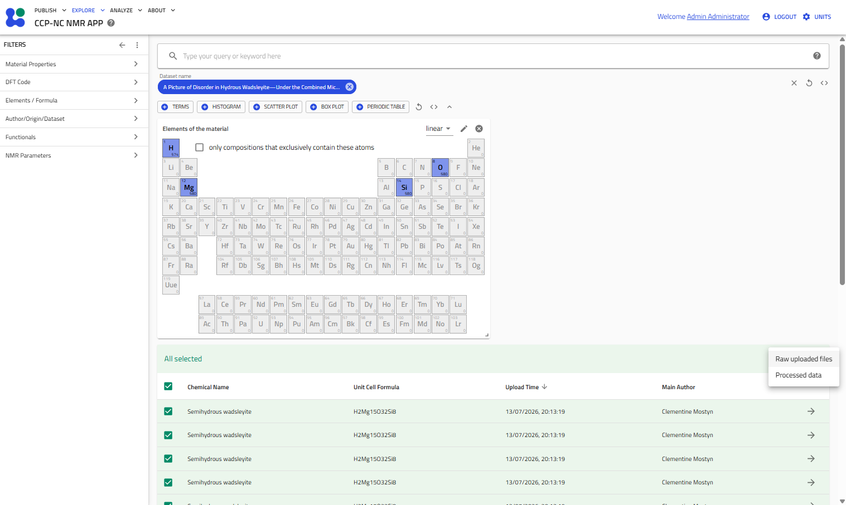Add a SCATTER PLOT widget
Viewport: 846px width, 505px height.
(x=275, y=107)
